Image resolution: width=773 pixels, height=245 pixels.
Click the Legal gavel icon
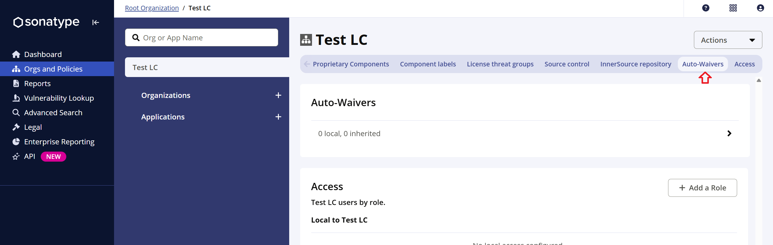click(16, 127)
